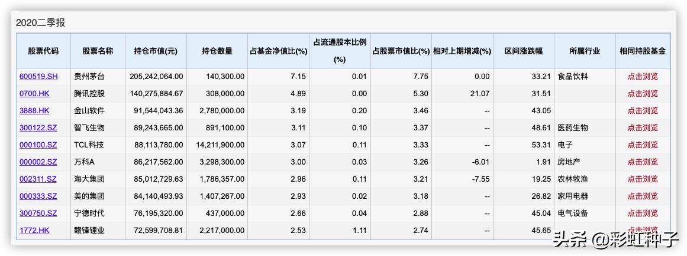Click the industry cell 食品饮料
Image resolution: width=687 pixels, height=256 pixels.
pyautogui.click(x=573, y=77)
